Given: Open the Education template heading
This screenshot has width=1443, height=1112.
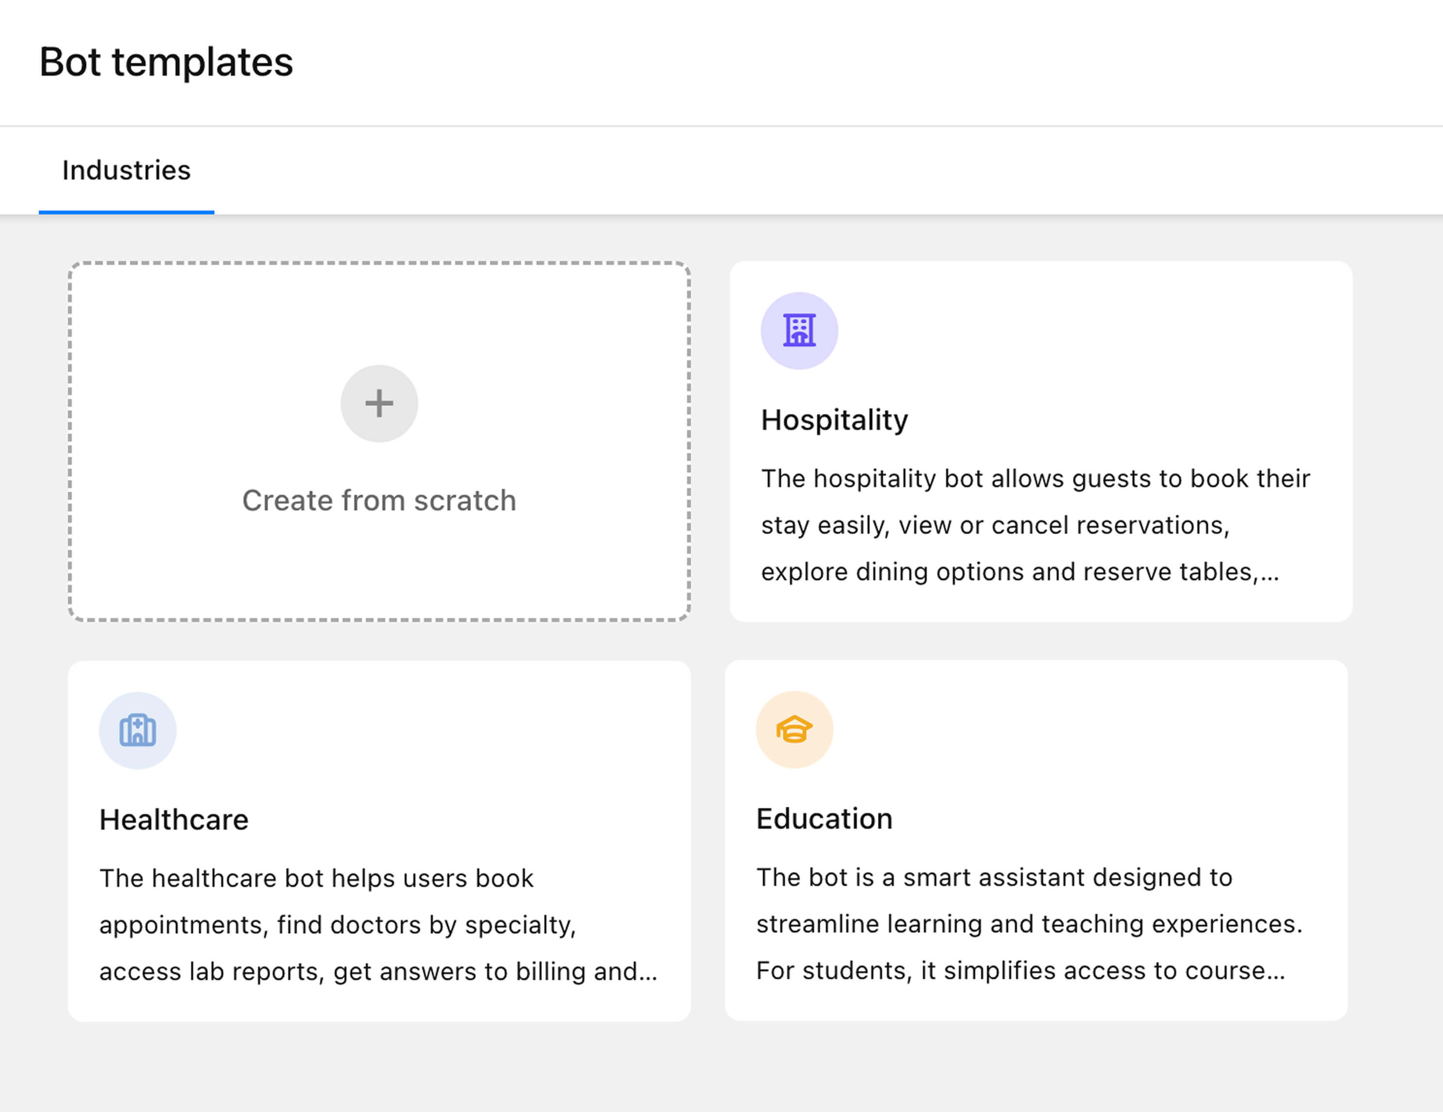Looking at the screenshot, I should pyautogui.click(x=824, y=818).
